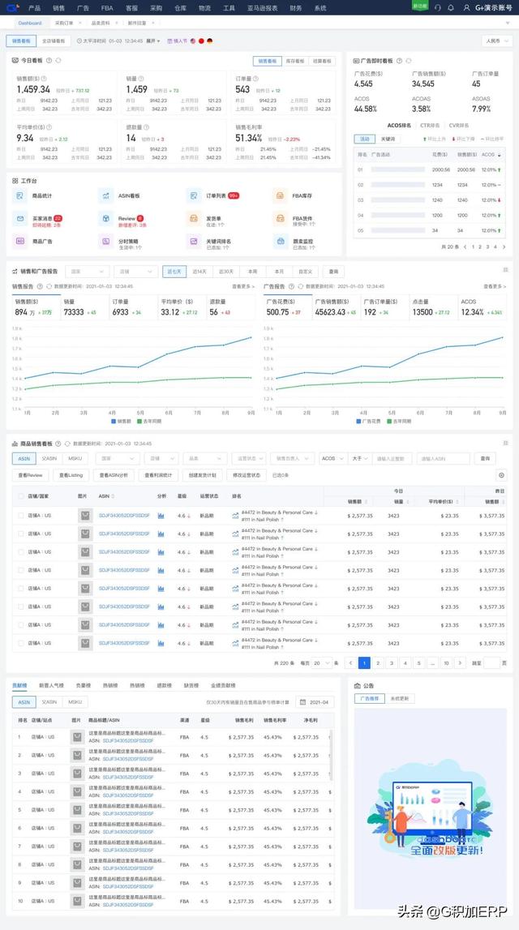Click the 请输入ASIN search field
Viewport: 519px width, 930px height.
[x=443, y=458]
